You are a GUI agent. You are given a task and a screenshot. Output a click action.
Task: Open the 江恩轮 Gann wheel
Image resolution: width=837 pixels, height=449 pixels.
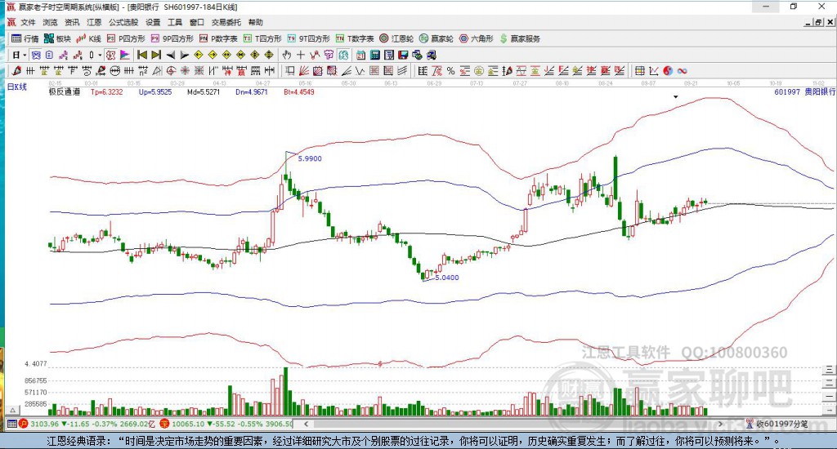tap(396, 38)
